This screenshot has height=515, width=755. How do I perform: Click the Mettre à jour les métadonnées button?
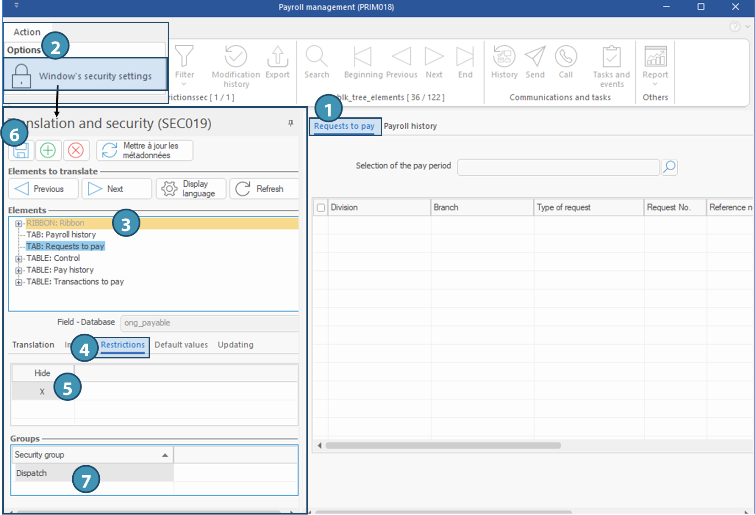tap(145, 150)
